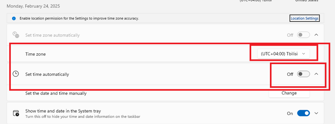
Task: Click the clock icon beside Set time automatically
Action: [x=16, y=74]
